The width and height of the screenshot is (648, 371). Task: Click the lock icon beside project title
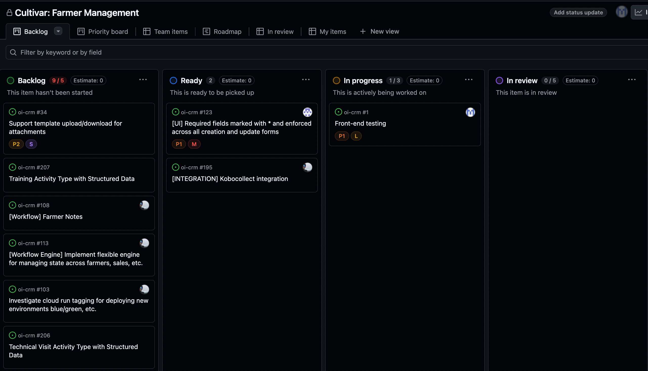click(x=9, y=13)
